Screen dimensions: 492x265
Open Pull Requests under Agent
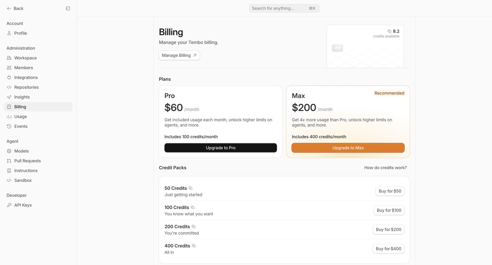click(x=38, y=161)
